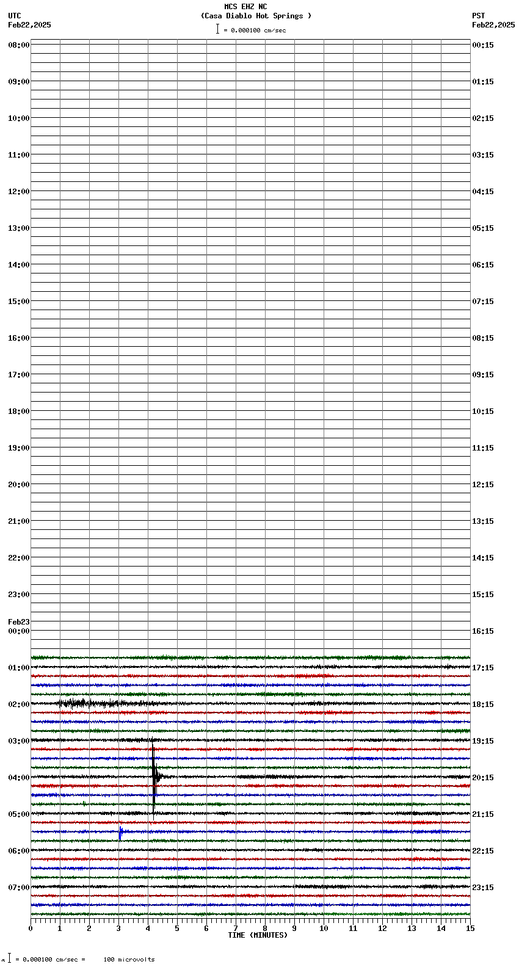The image size is (519, 967).
Task: Click the UTC time label '10:00'
Action: (19, 118)
